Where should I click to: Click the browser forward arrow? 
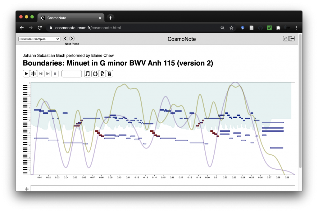pyautogui.click(x=31, y=28)
